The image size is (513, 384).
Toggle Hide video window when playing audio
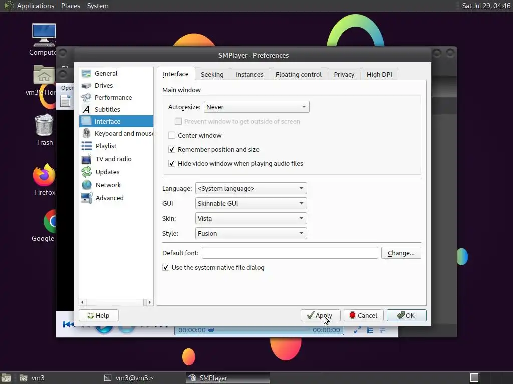coord(172,163)
